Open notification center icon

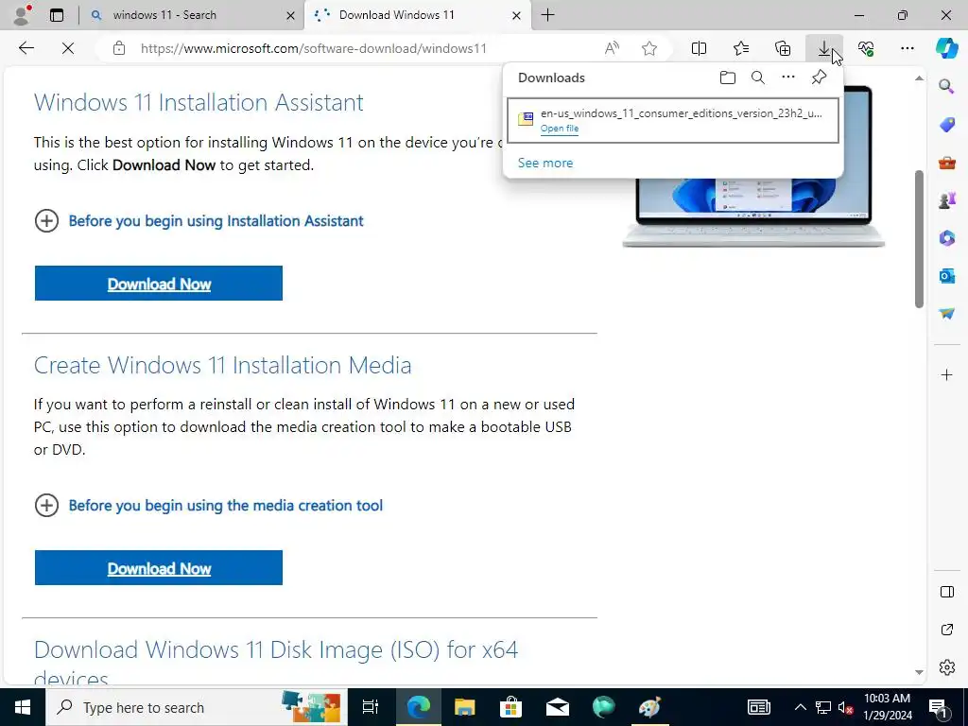940,707
